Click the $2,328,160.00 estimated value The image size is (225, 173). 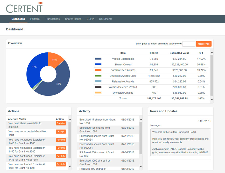180,65
